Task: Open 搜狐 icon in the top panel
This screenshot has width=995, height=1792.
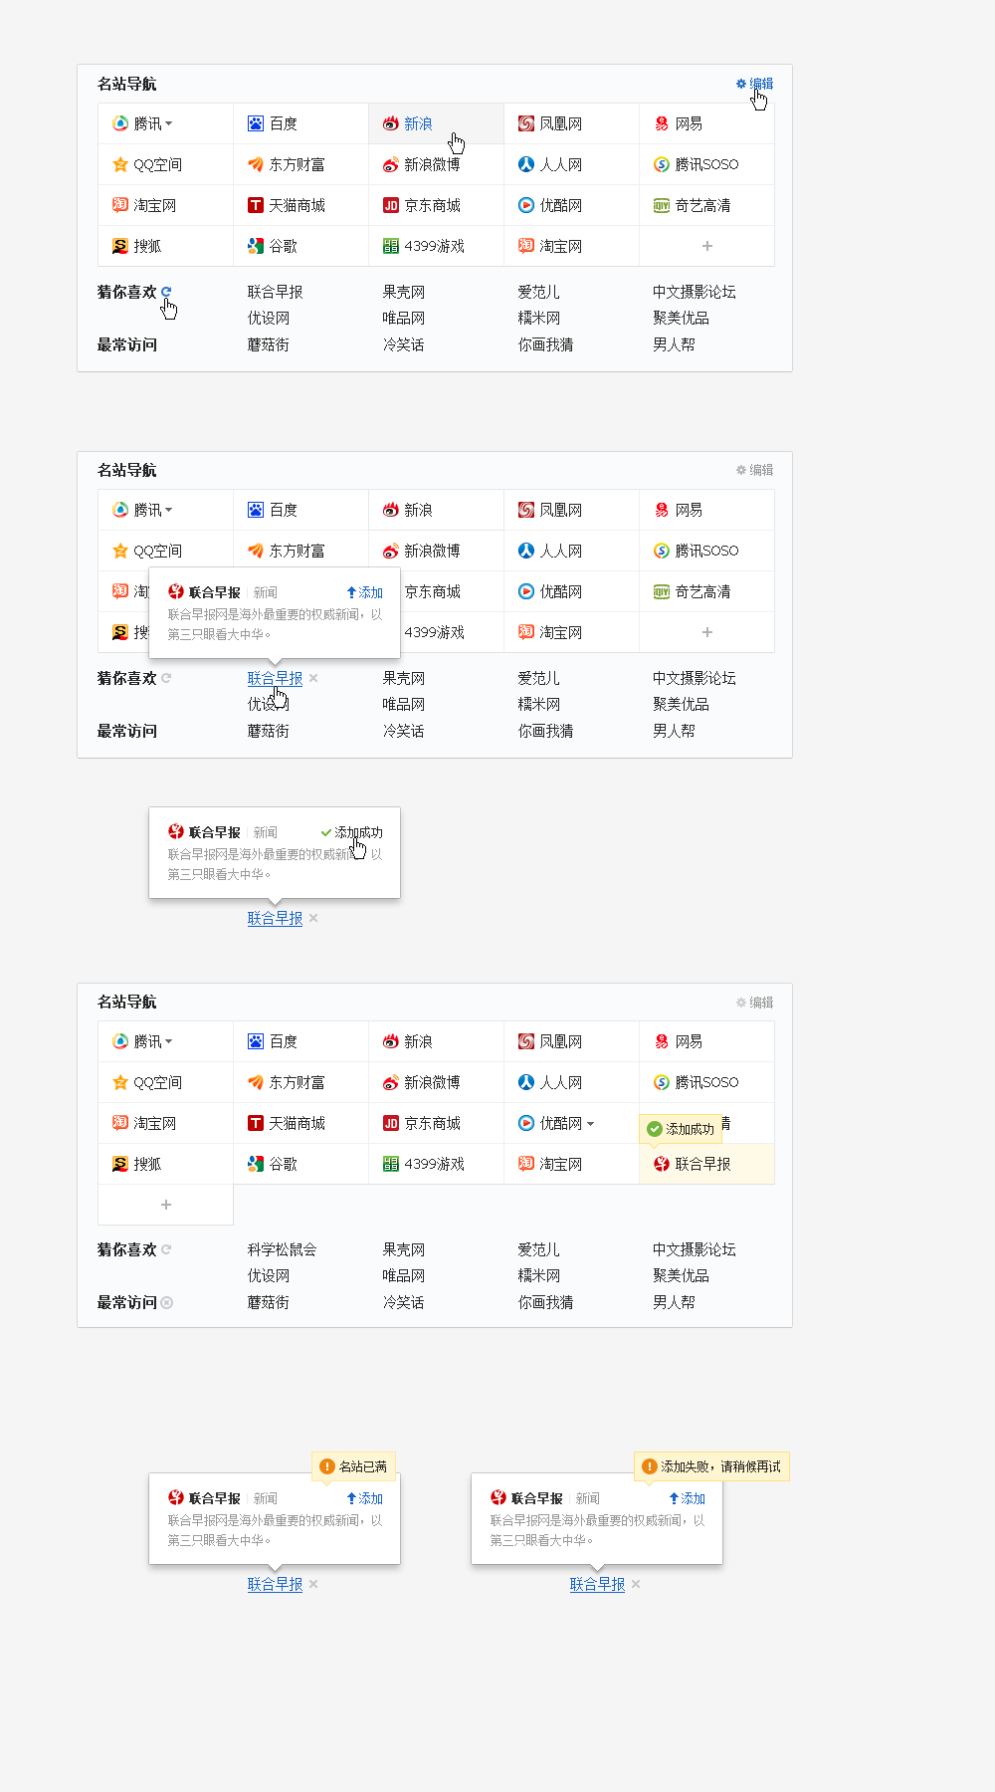Action: (120, 246)
